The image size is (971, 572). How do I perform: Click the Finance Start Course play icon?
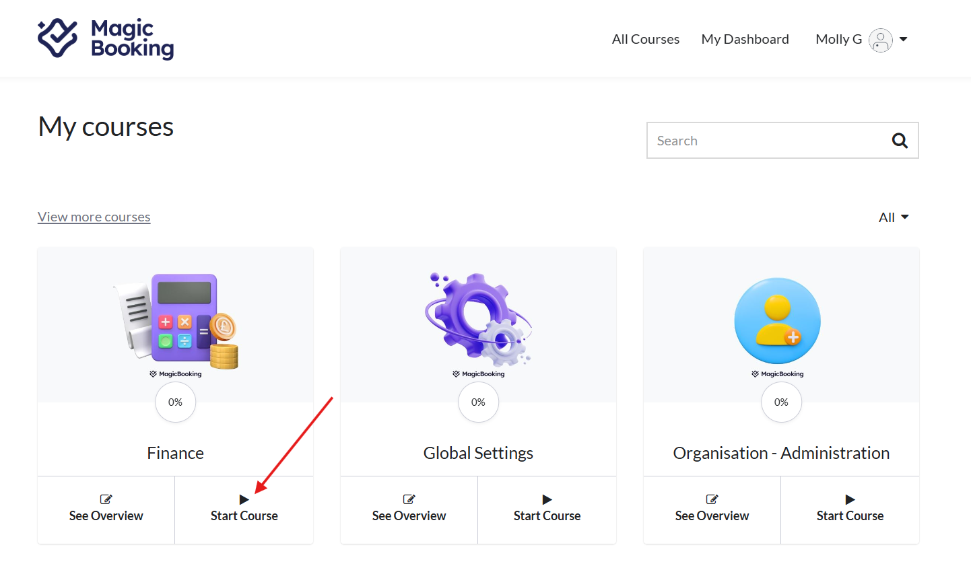[244, 499]
